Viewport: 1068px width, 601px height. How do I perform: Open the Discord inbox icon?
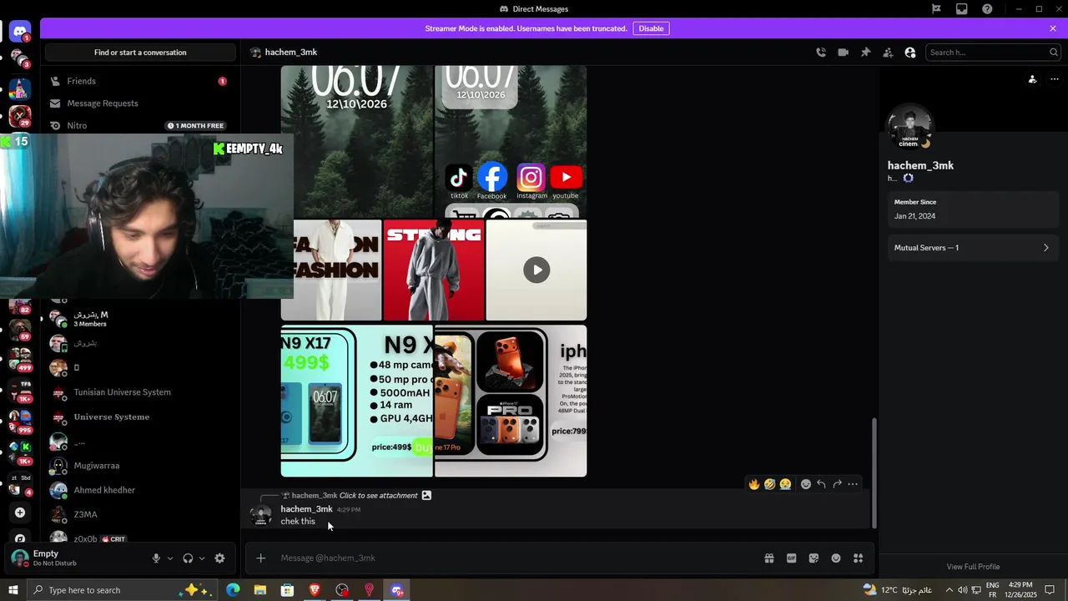tap(962, 9)
